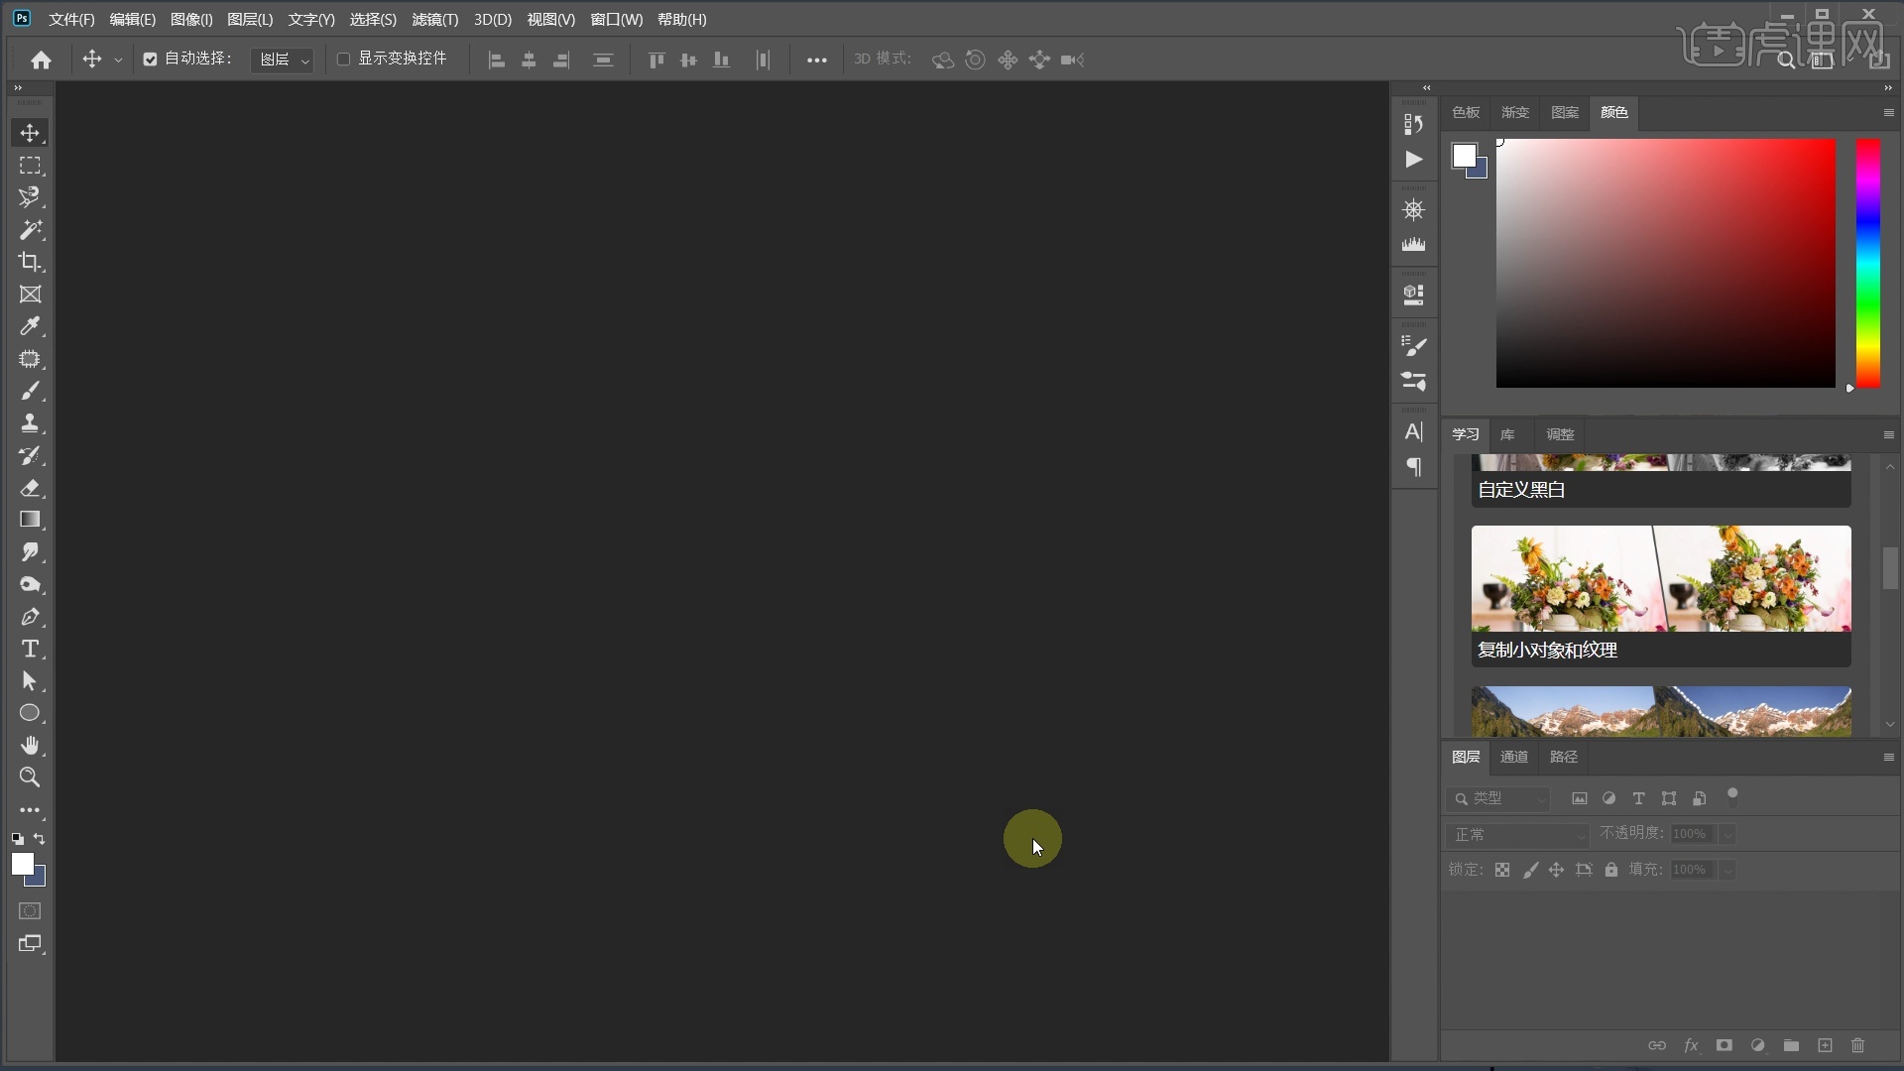This screenshot has height=1071, width=1904.
Task: Choose the Horizontal Type tool
Action: pos(30,650)
